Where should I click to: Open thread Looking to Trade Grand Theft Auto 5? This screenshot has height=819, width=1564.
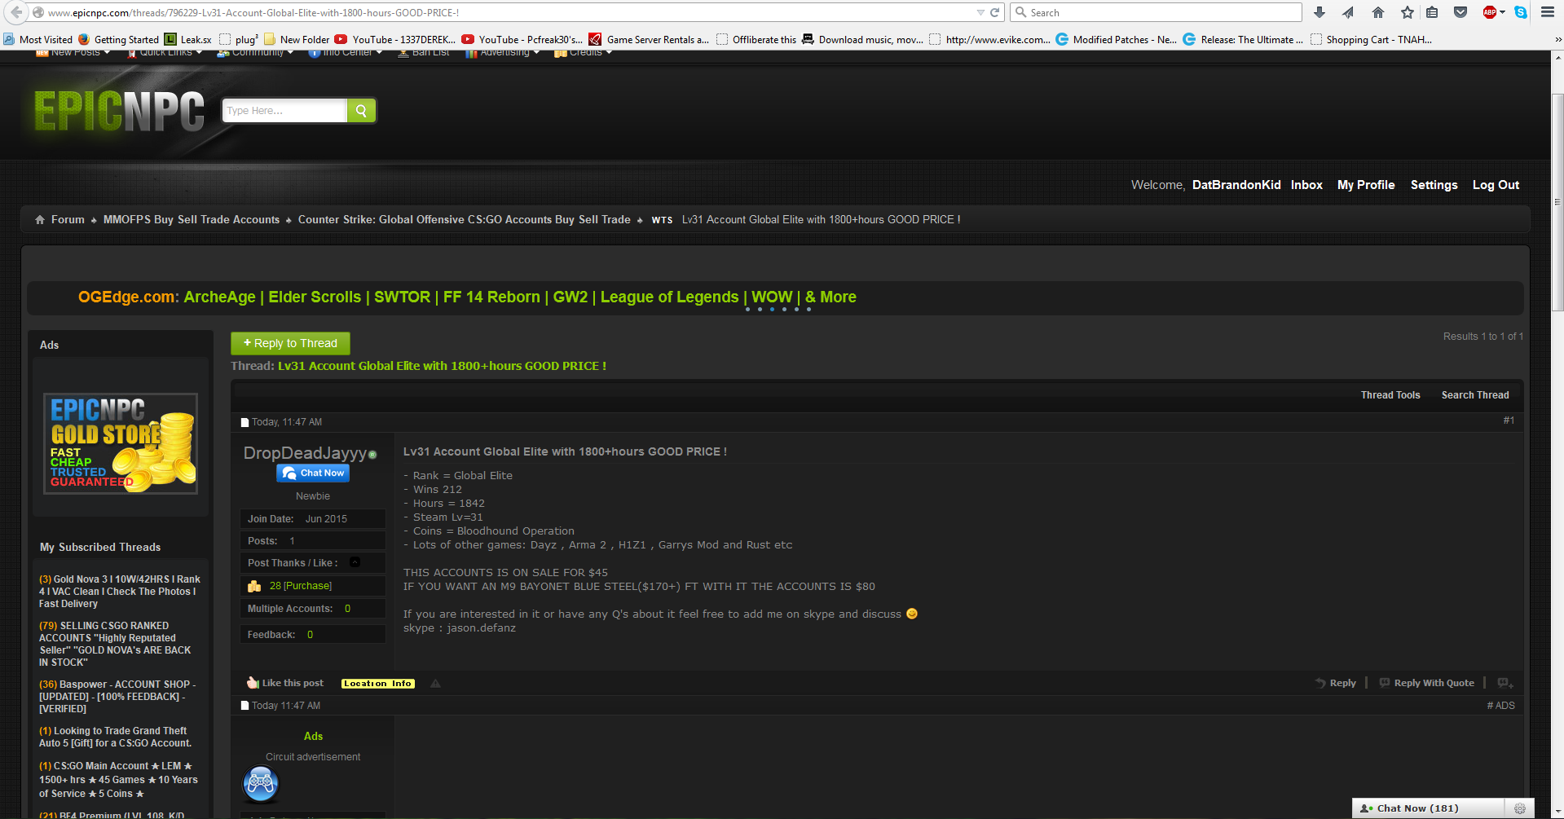[116, 737]
